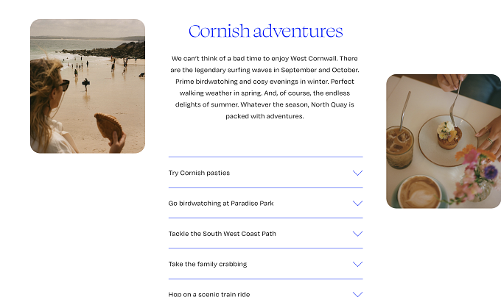Click the chevron beside Take the family crabbing
Viewport: 501px width, 297px height.
[357, 264]
